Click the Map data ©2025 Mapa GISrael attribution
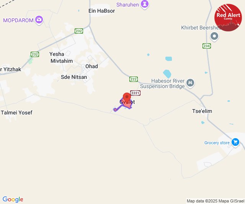The height and width of the screenshot is (204, 245). click(216, 201)
